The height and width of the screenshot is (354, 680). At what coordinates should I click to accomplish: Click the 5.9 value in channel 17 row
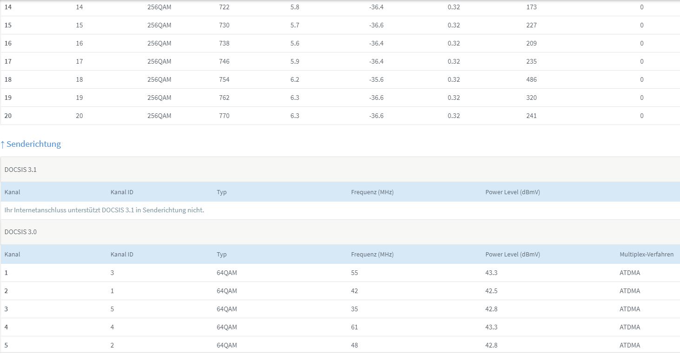tap(295, 61)
